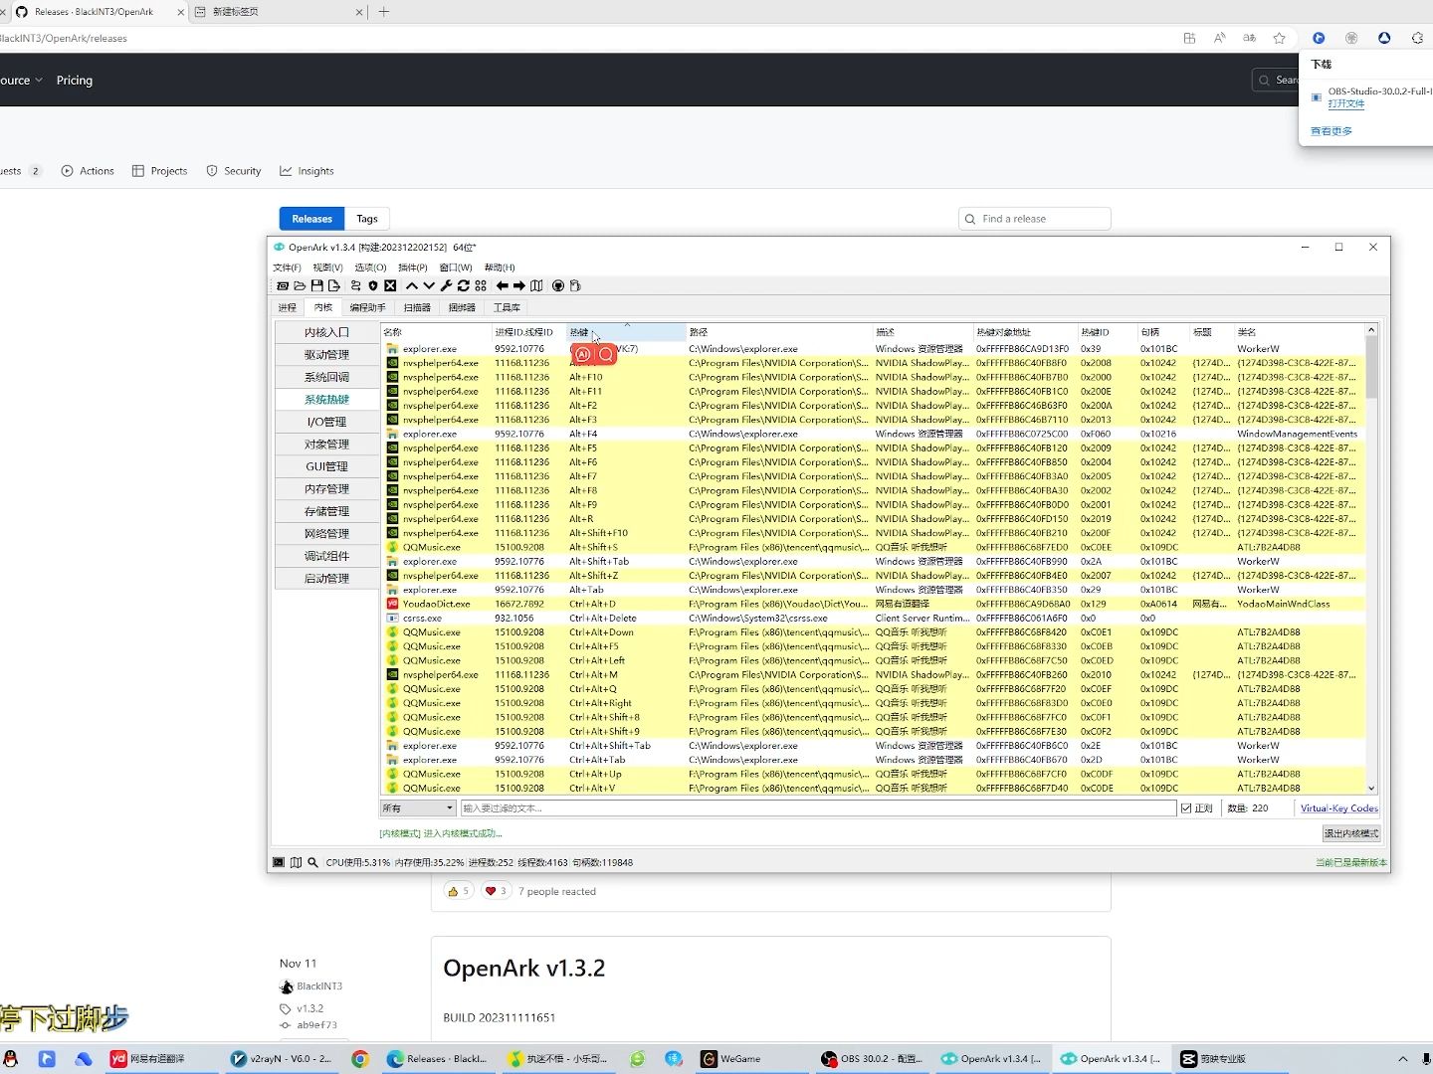
Task: Click the console icon in OpenArk status bar
Action: (x=279, y=862)
